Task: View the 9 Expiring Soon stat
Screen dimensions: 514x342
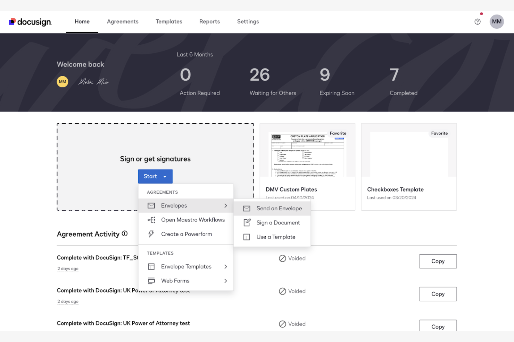Action: click(x=337, y=82)
